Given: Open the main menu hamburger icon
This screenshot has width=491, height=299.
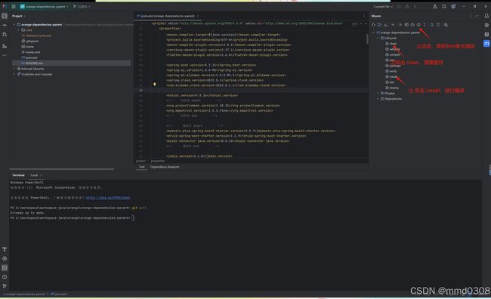Looking at the screenshot, I should tap(14, 6).
